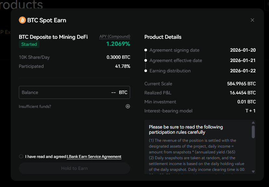Screen dimensions: 269x187
Task: Focus the Balance amount input field
Action: pos(65,92)
